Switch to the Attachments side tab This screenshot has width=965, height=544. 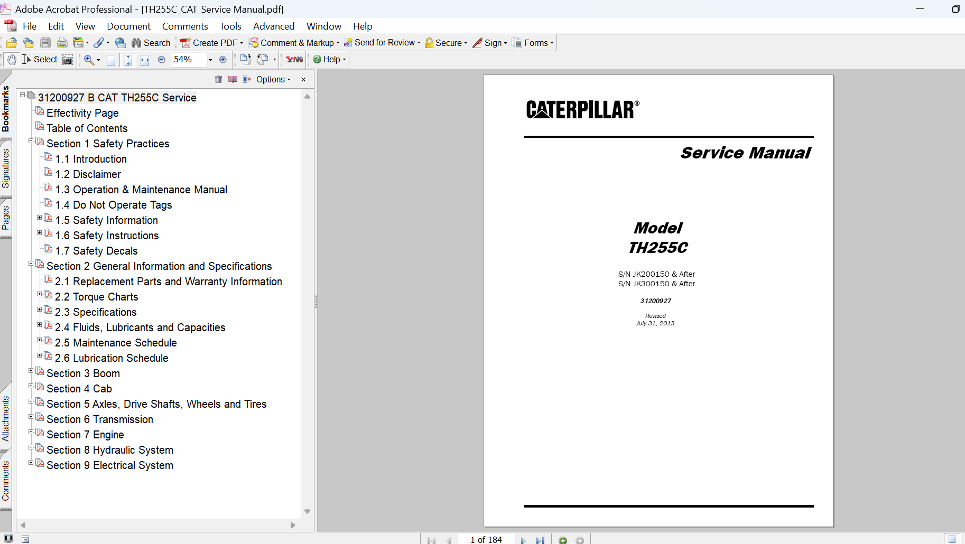pos(6,418)
